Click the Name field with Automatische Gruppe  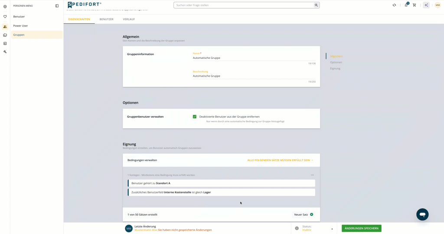[x=254, y=58]
